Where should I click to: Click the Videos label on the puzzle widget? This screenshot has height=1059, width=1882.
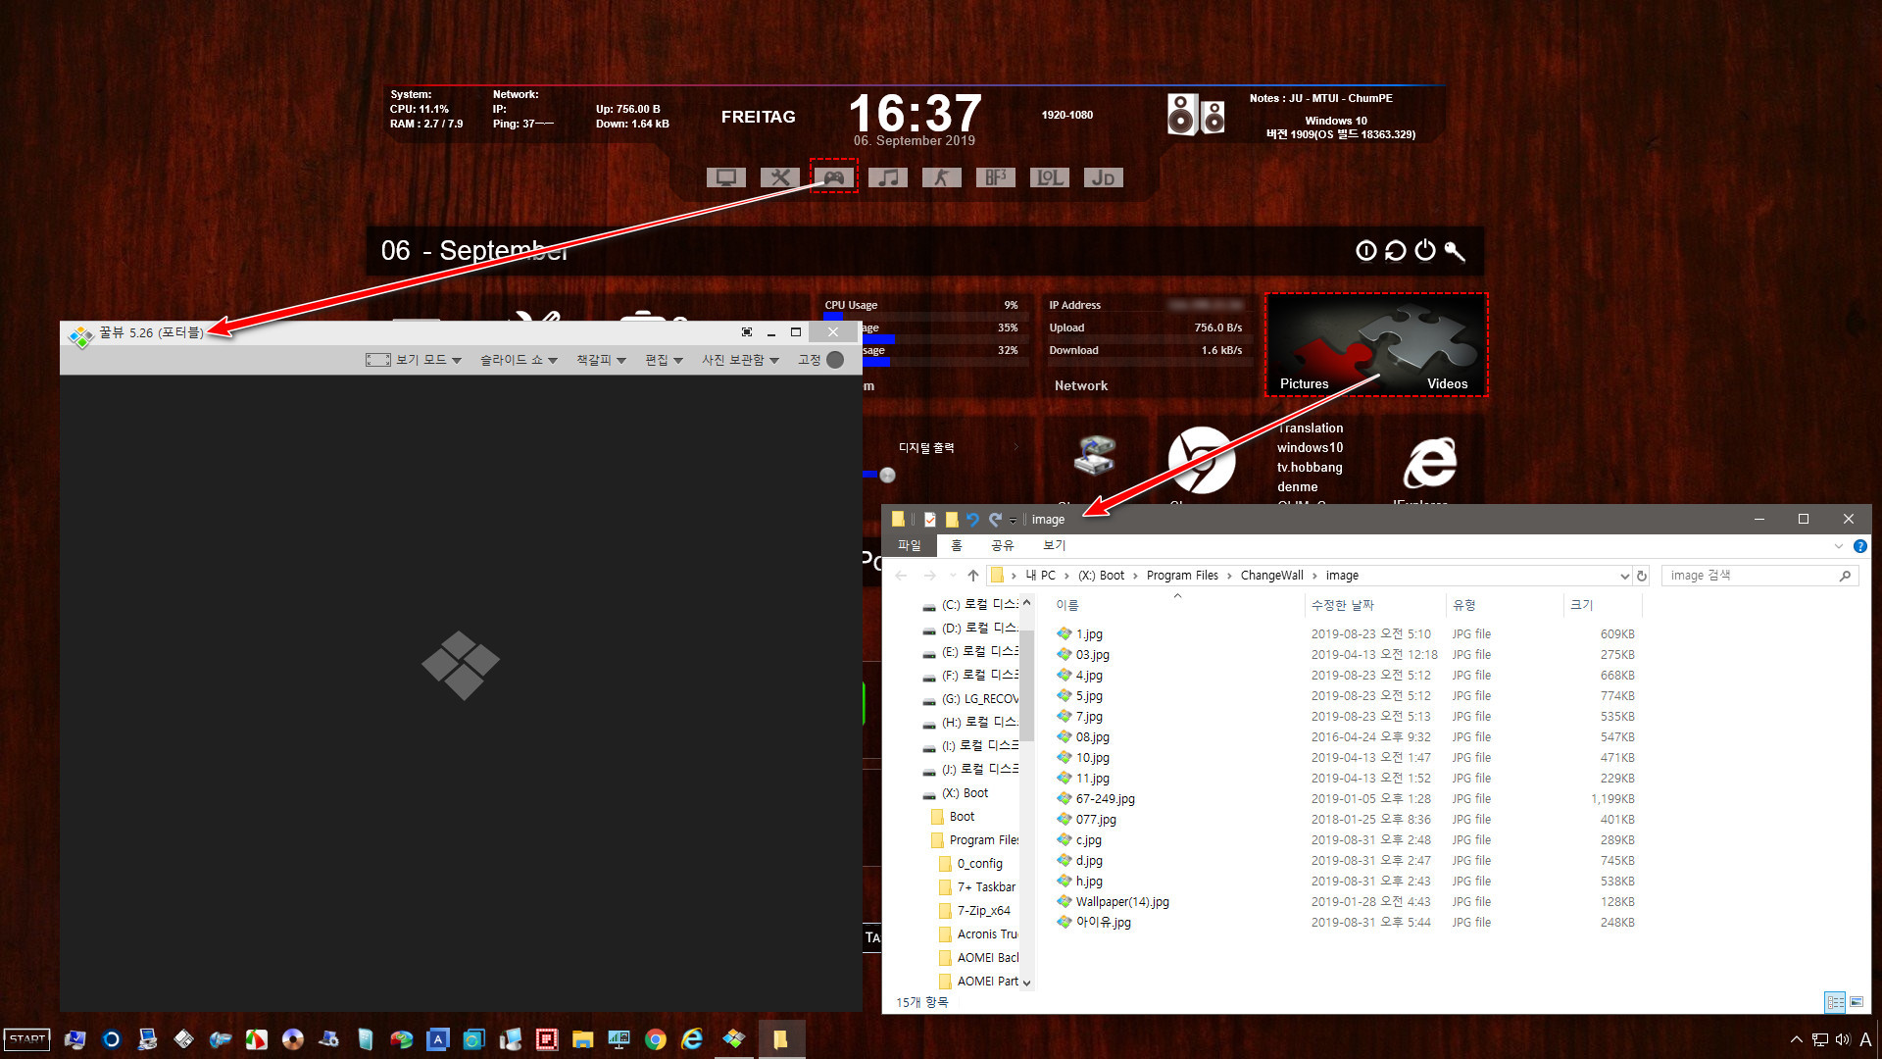pyautogui.click(x=1447, y=383)
